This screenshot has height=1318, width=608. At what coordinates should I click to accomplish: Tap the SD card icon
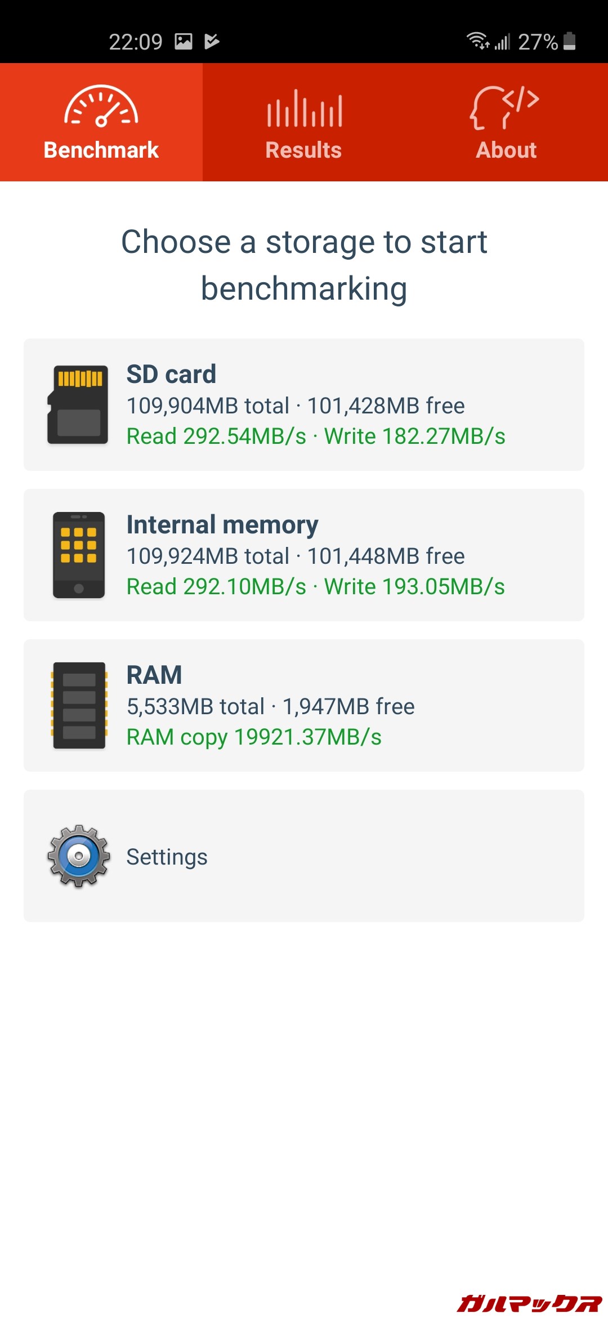click(x=79, y=404)
